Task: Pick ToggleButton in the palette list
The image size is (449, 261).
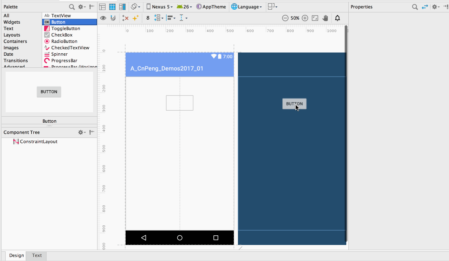Action: point(69,28)
